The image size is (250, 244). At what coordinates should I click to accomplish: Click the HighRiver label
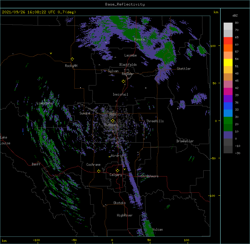(x=125, y=215)
